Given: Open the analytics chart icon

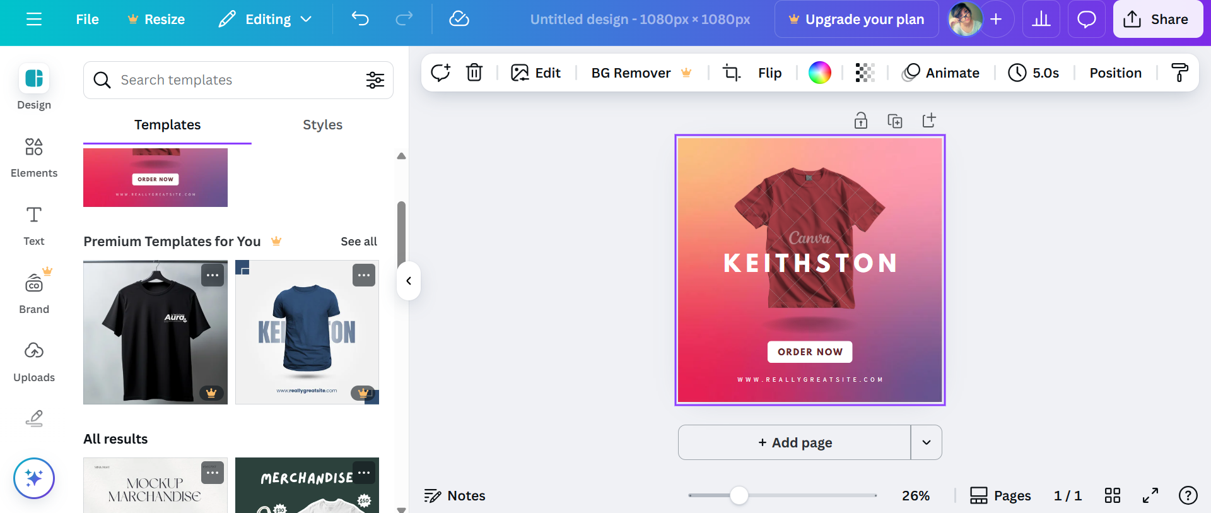Looking at the screenshot, I should click(1041, 20).
